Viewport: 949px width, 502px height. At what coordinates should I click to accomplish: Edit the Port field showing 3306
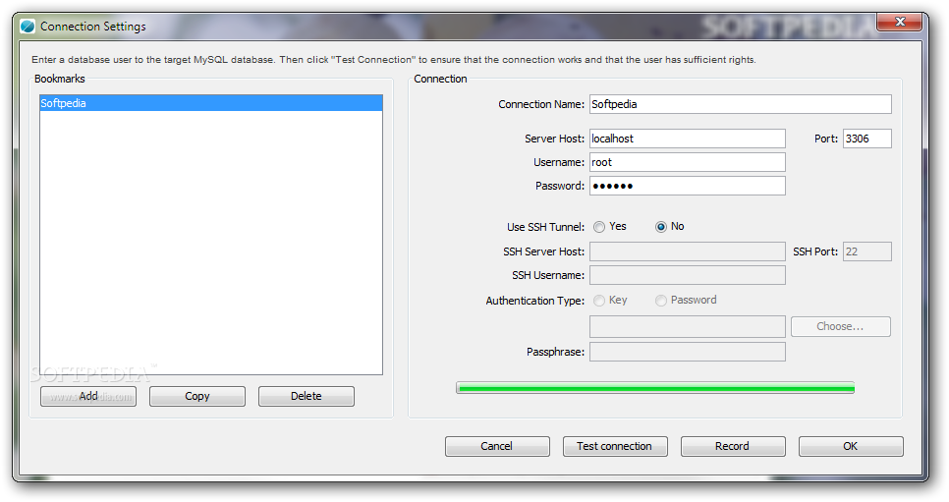867,139
